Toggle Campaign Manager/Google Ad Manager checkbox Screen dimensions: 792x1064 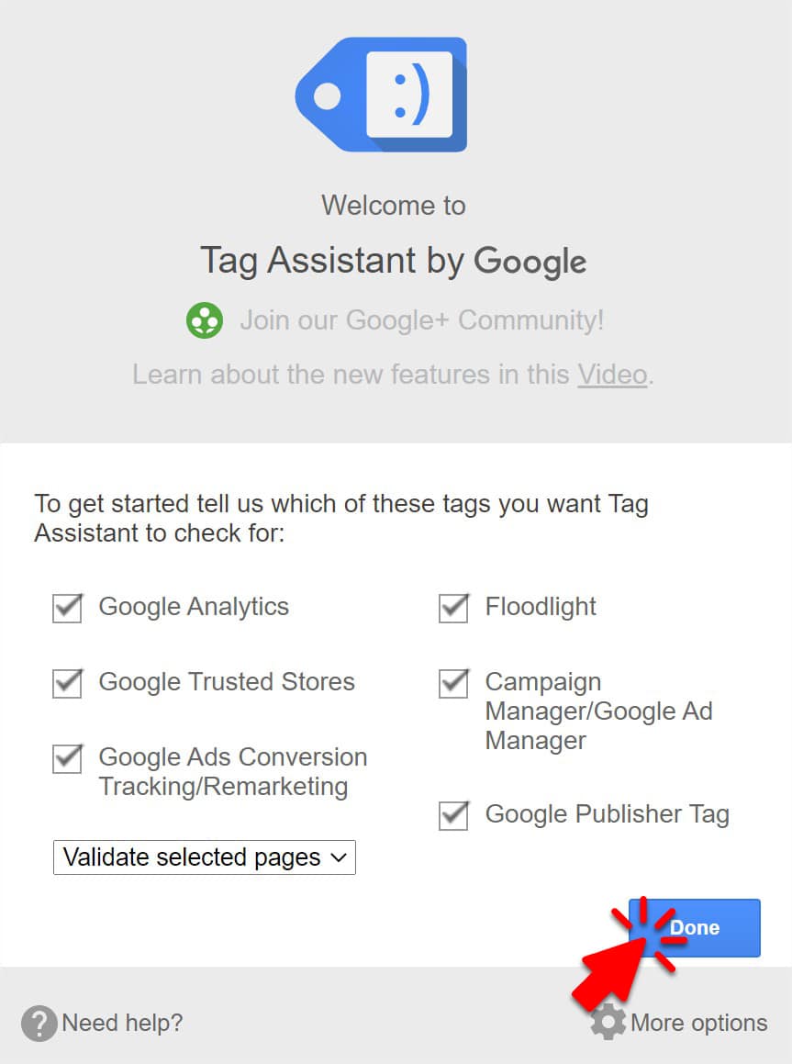[x=453, y=683]
